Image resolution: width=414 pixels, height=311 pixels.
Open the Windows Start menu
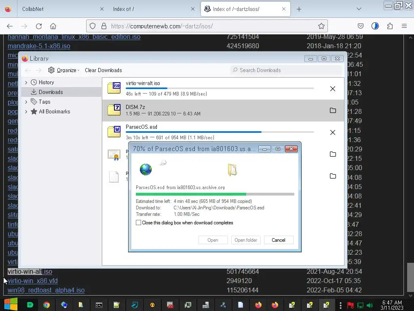11,305
